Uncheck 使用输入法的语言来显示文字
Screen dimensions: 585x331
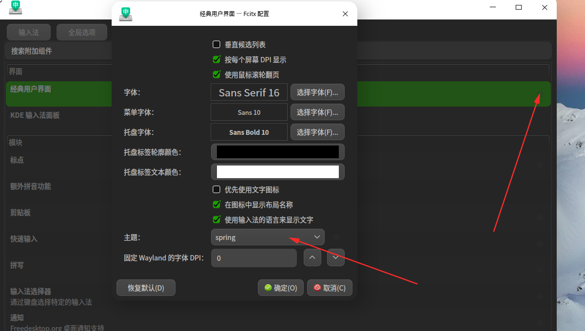[x=216, y=220]
